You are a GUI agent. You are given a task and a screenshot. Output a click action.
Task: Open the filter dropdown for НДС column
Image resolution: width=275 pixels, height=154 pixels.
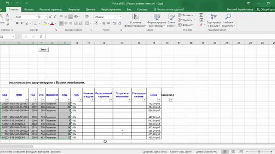pyautogui.click(x=80, y=100)
